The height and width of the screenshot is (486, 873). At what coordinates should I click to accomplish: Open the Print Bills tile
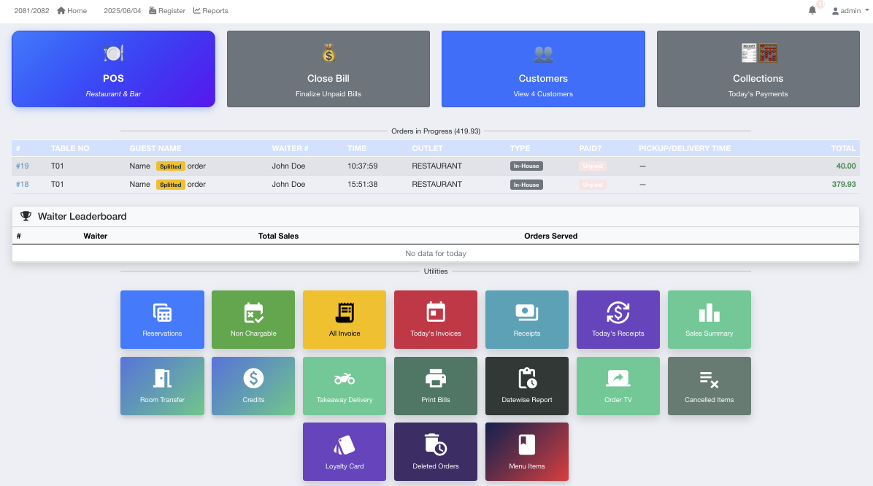[x=435, y=386]
